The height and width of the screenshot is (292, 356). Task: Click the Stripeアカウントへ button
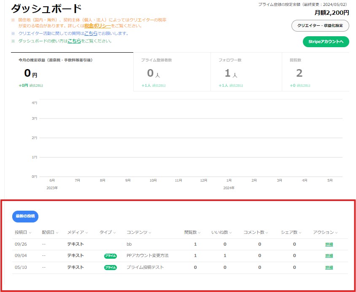326,42
